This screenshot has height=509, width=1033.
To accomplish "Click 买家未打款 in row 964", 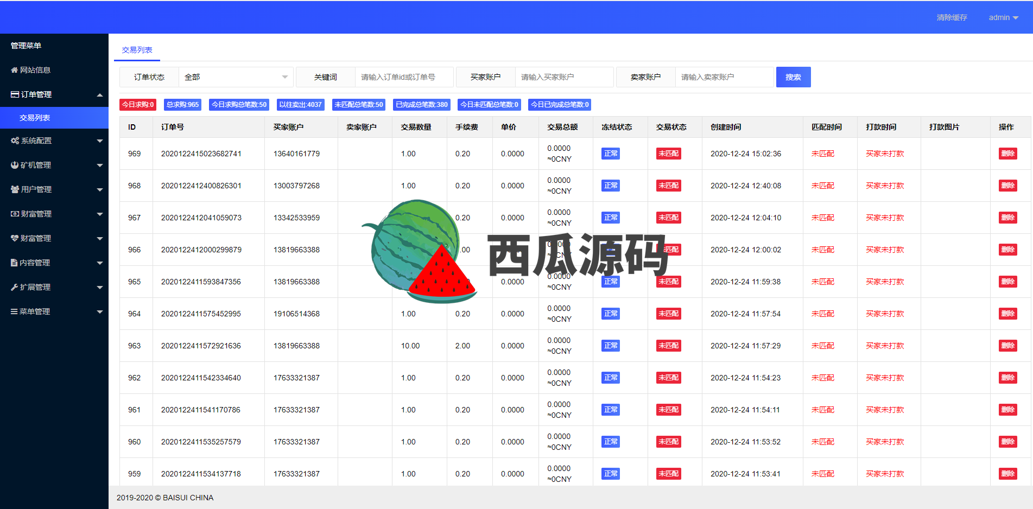I will click(885, 314).
